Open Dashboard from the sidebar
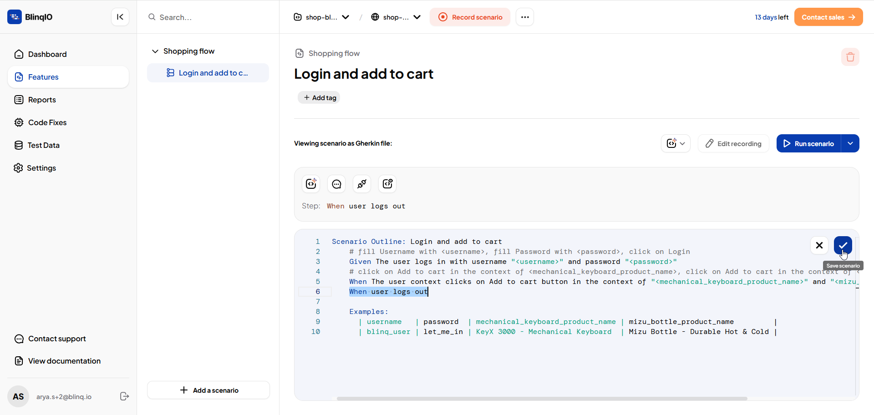874x415 pixels. pos(68,54)
